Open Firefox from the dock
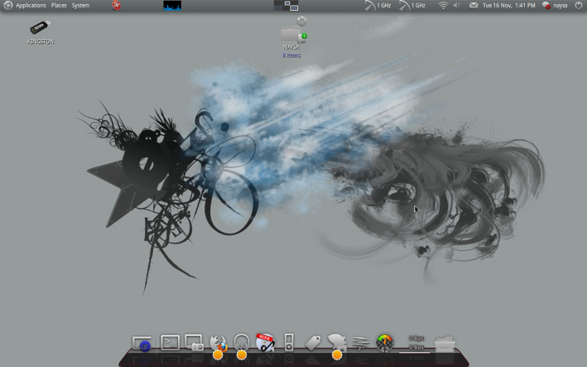587x367 pixels. coord(218,343)
